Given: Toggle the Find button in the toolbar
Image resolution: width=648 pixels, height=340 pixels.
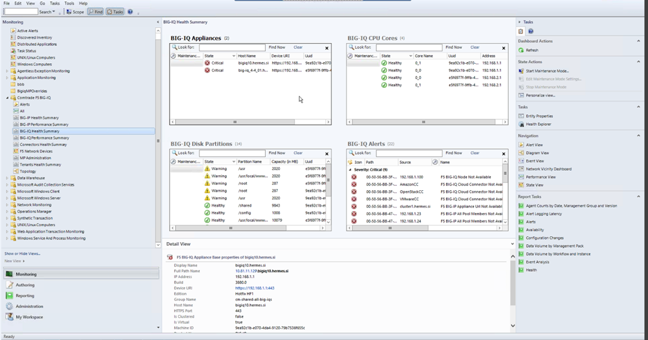Looking at the screenshot, I should coord(95,11).
